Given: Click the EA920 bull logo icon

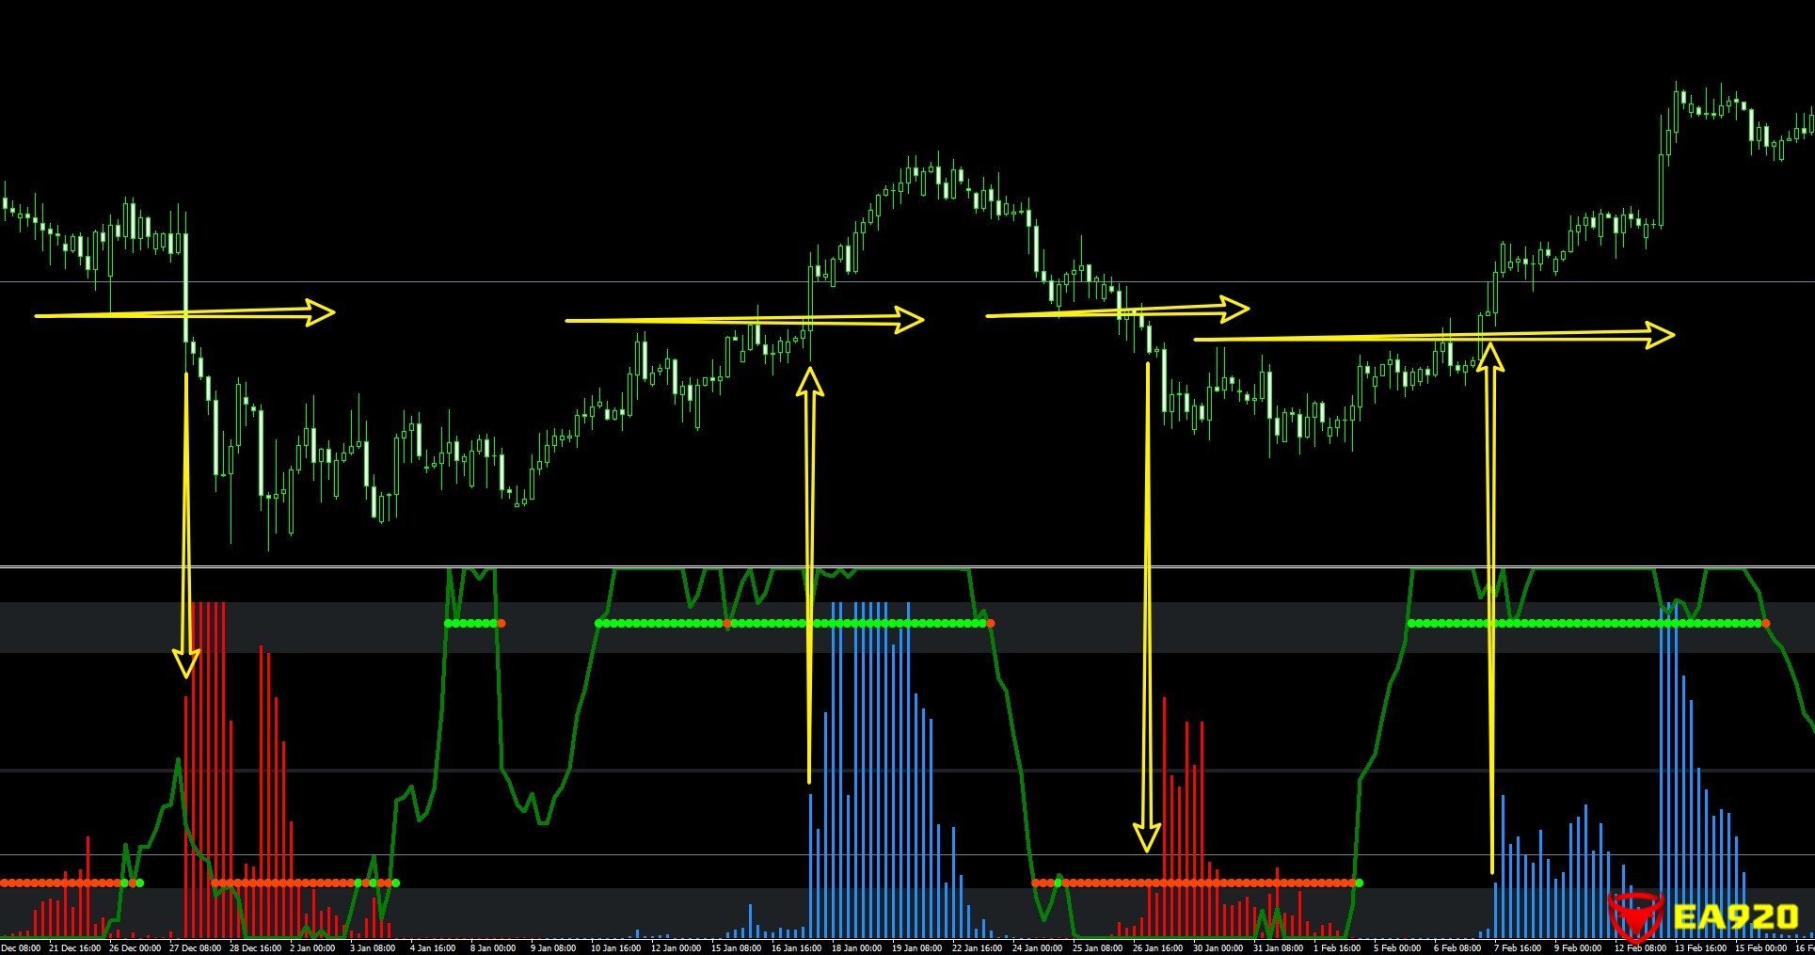Looking at the screenshot, I should pyautogui.click(x=1634, y=915).
